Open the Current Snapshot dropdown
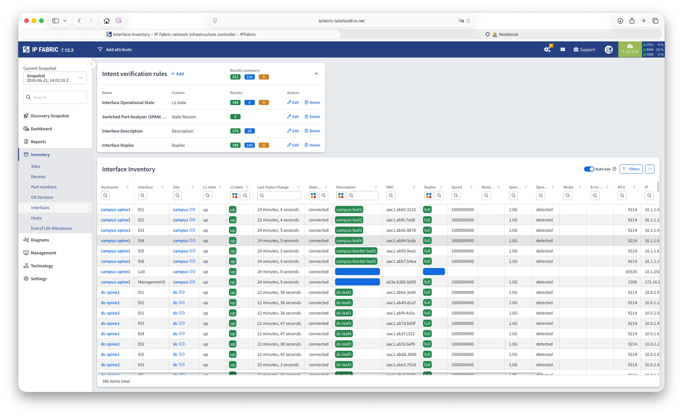Image resolution: width=683 pixels, height=416 pixels. click(x=55, y=78)
